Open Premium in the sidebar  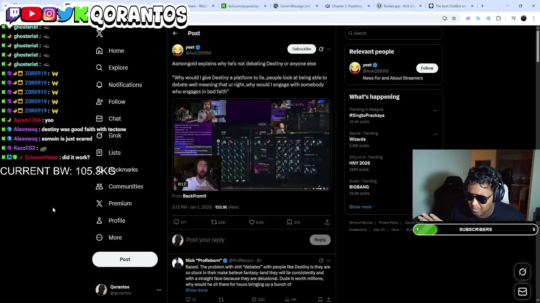tap(114, 203)
